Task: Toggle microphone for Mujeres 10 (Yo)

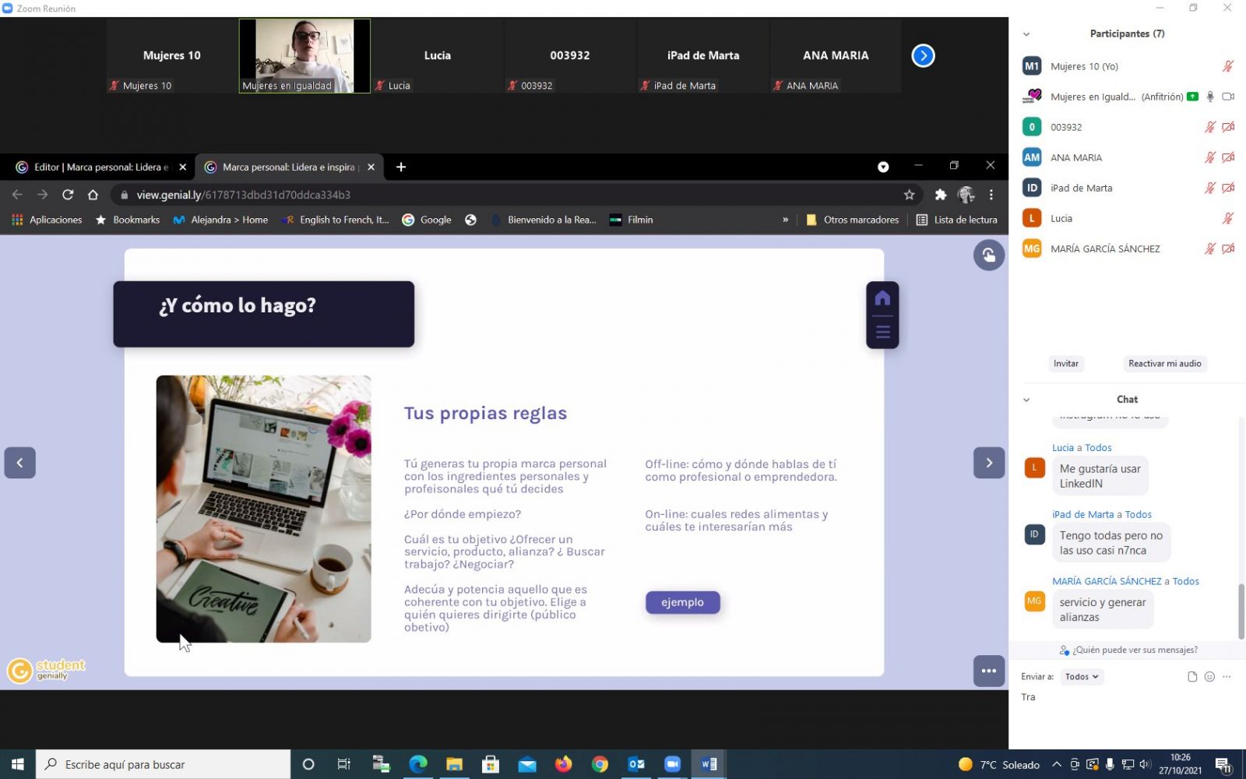Action: (x=1227, y=66)
